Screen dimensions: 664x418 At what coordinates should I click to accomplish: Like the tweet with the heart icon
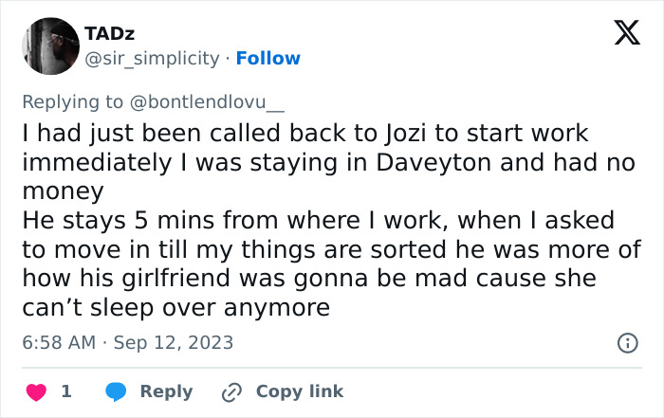(x=35, y=391)
